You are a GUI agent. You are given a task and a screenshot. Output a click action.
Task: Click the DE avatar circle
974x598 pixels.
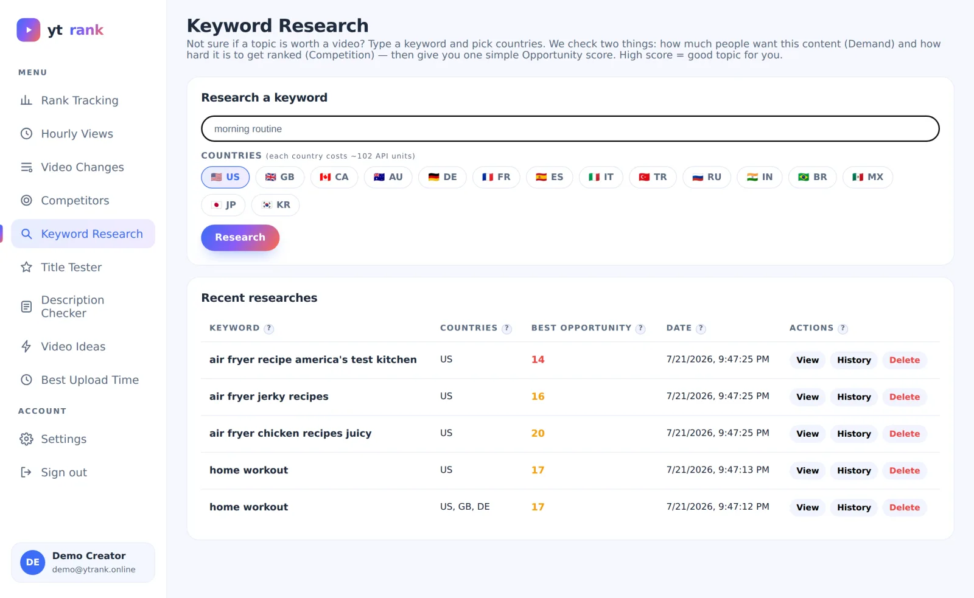(33, 563)
